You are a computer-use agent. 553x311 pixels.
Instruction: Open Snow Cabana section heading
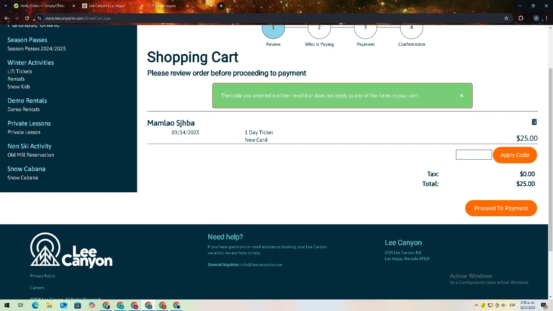27,169
